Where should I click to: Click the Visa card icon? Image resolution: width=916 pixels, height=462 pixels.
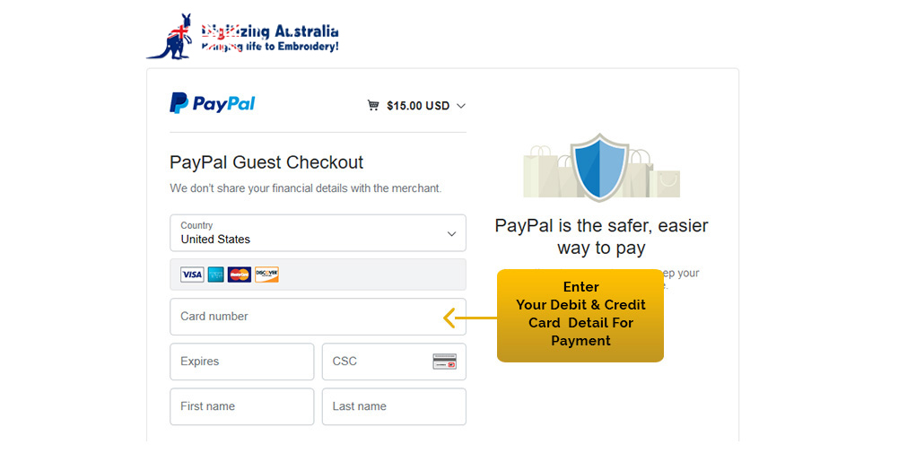click(x=192, y=275)
